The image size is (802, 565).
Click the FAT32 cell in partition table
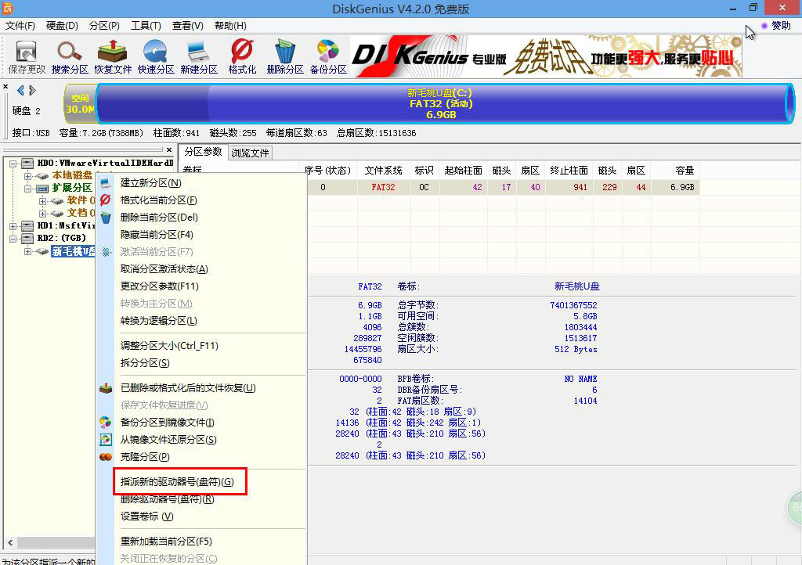coord(383,188)
